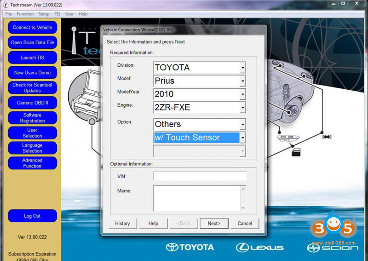Image resolution: width=368 pixels, height=261 pixels.
Task: Click the Log Out button
Action: [32, 216]
